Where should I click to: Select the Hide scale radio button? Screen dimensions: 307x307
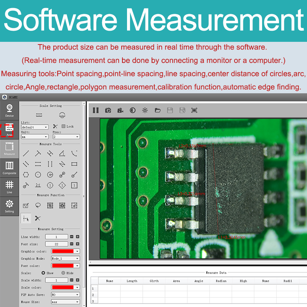tap(63, 273)
